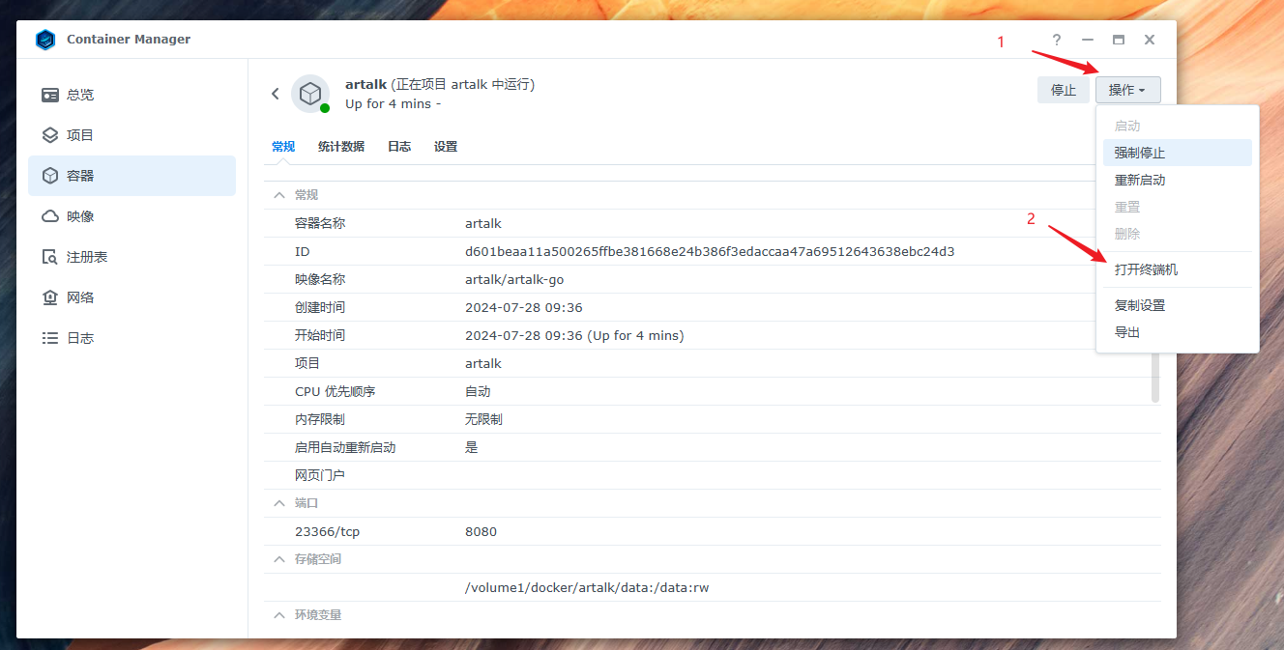Image resolution: width=1284 pixels, height=650 pixels.
Task: Switch to the 日志 log tab
Action: point(399,147)
